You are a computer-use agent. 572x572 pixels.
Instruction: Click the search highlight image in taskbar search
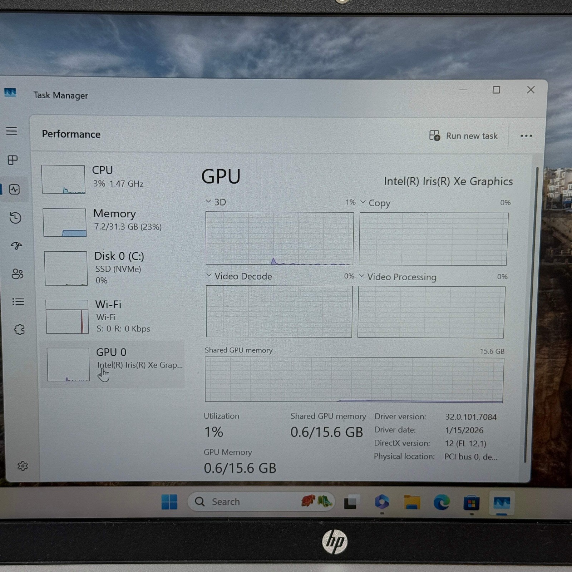point(317,501)
